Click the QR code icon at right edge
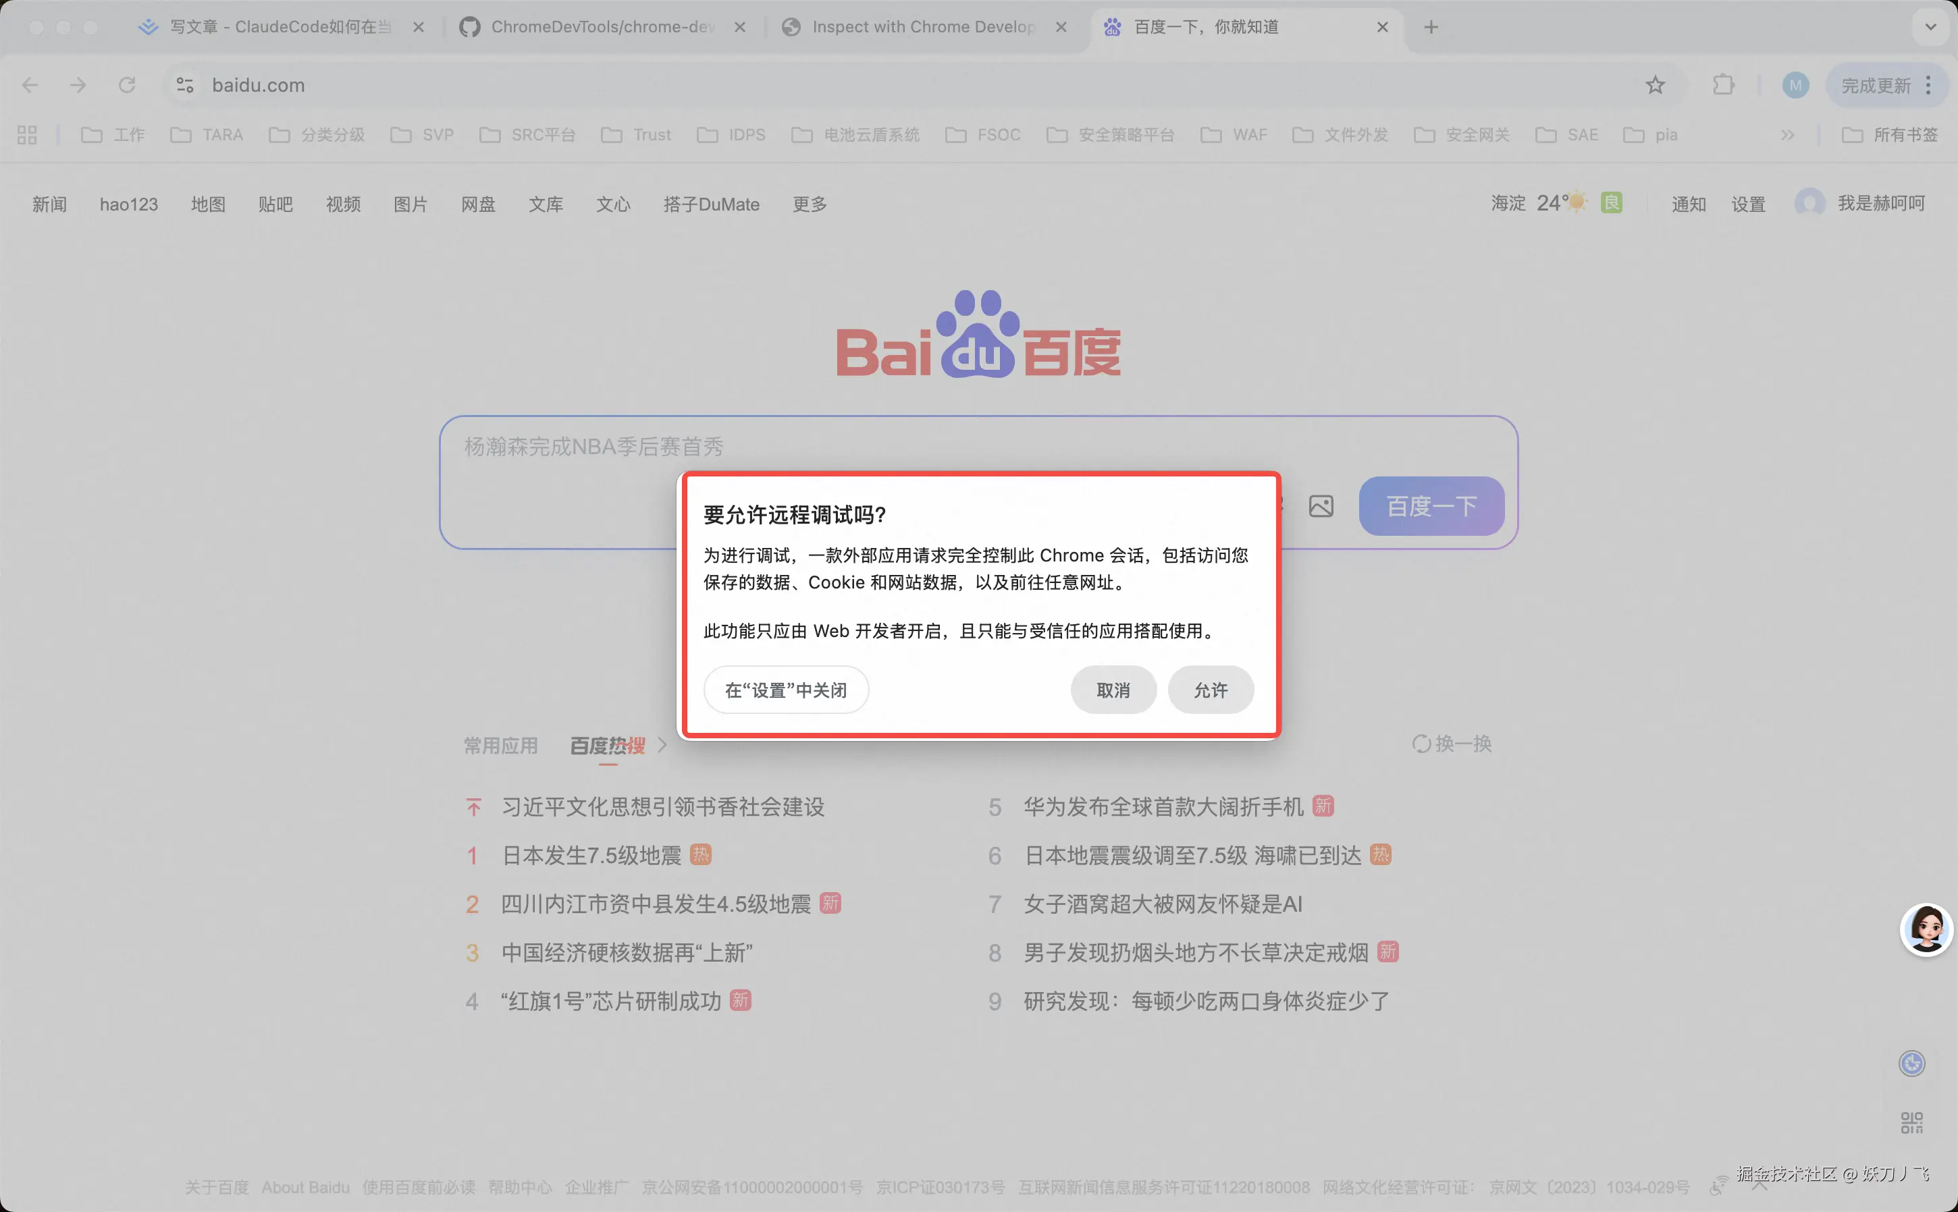The width and height of the screenshot is (1958, 1212). point(1911,1122)
